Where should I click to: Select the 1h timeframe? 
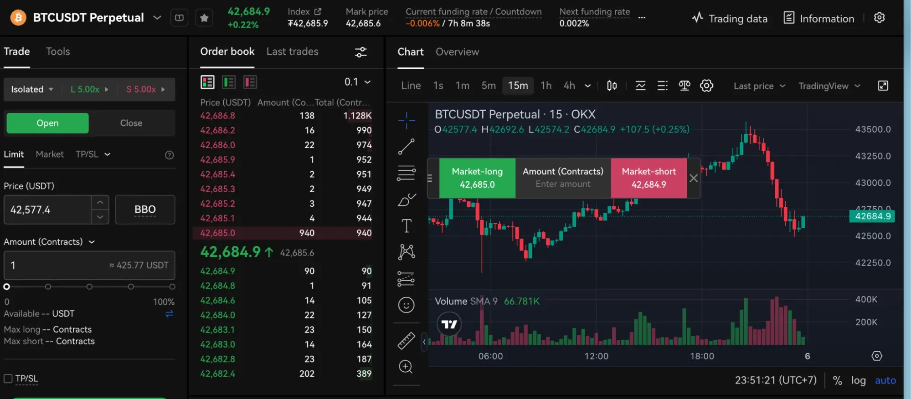pos(546,86)
